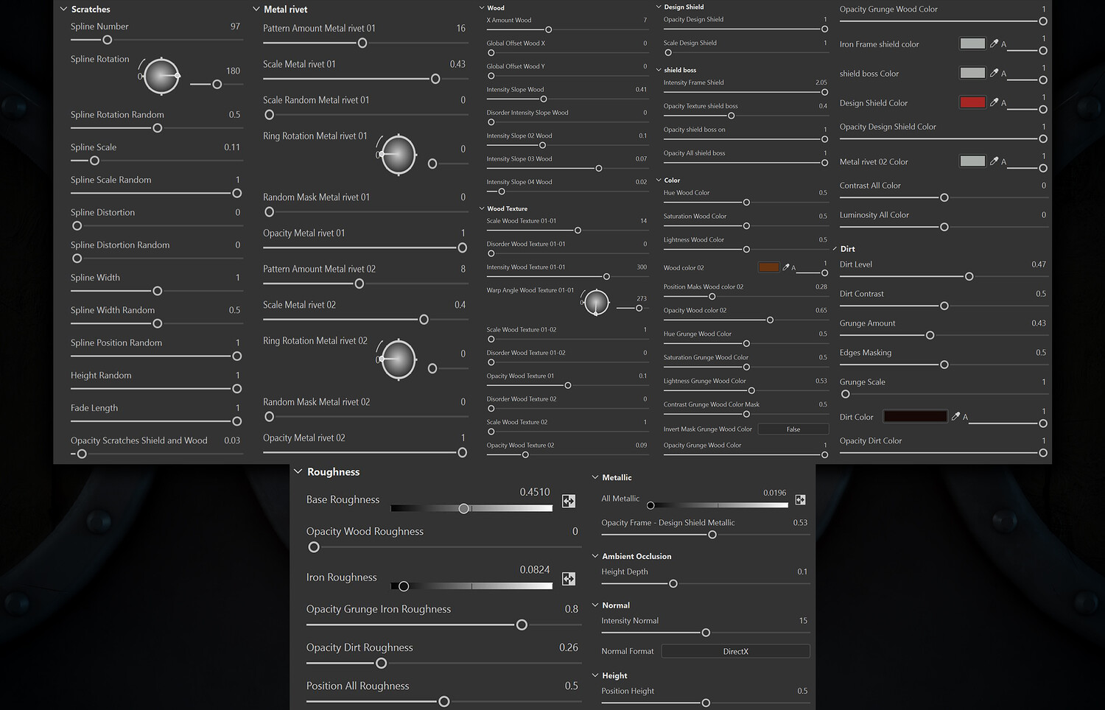Click the Dirt Color eyedropper icon

[955, 417]
